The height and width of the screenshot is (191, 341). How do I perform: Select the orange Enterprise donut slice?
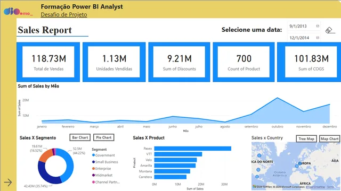[x=45, y=155]
